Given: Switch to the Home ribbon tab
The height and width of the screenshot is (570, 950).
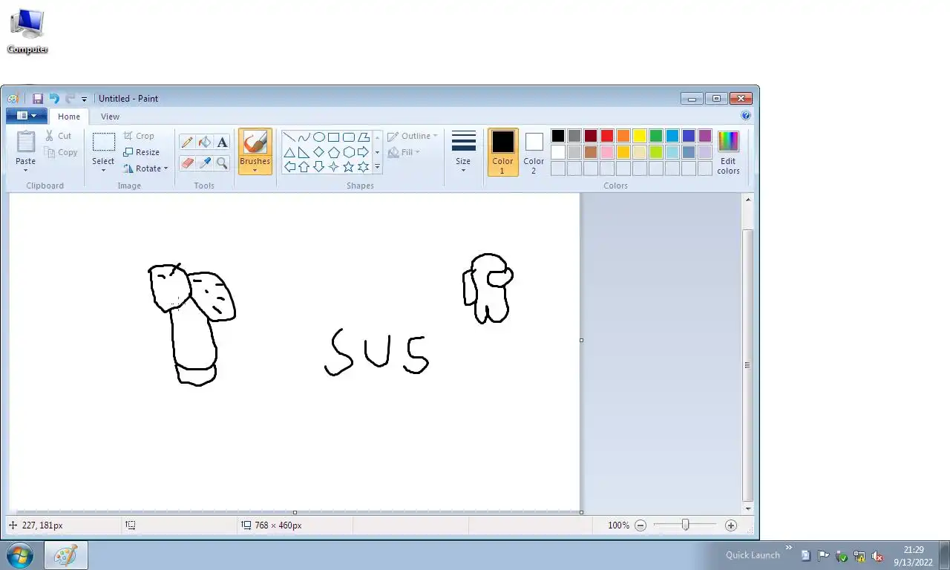Looking at the screenshot, I should pos(69,117).
